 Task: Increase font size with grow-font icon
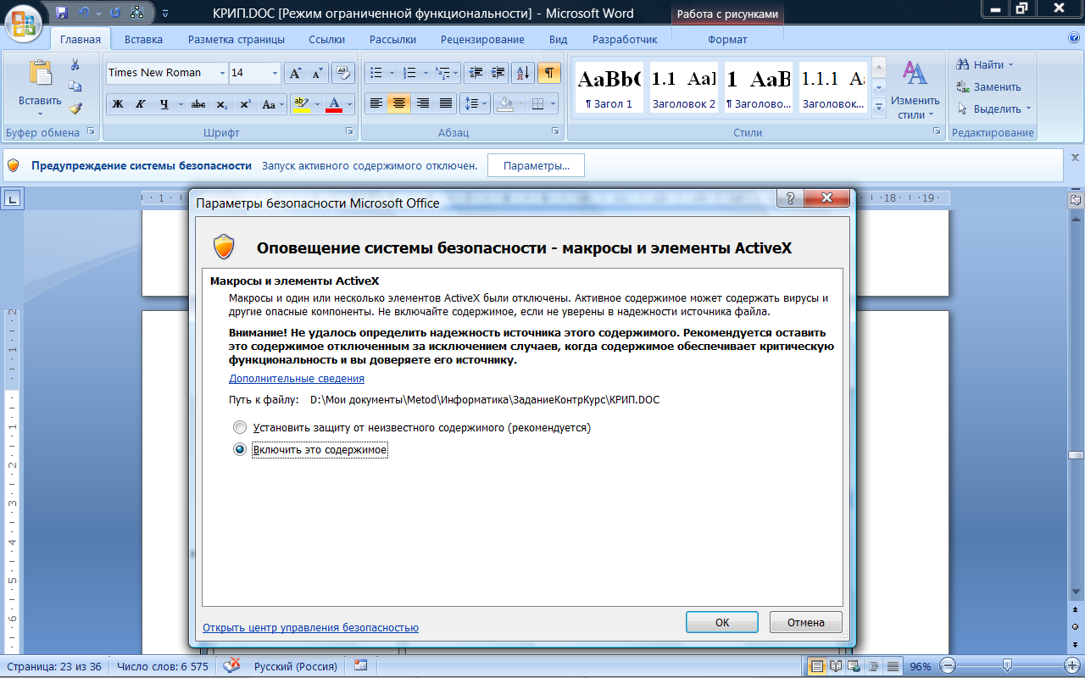[295, 73]
